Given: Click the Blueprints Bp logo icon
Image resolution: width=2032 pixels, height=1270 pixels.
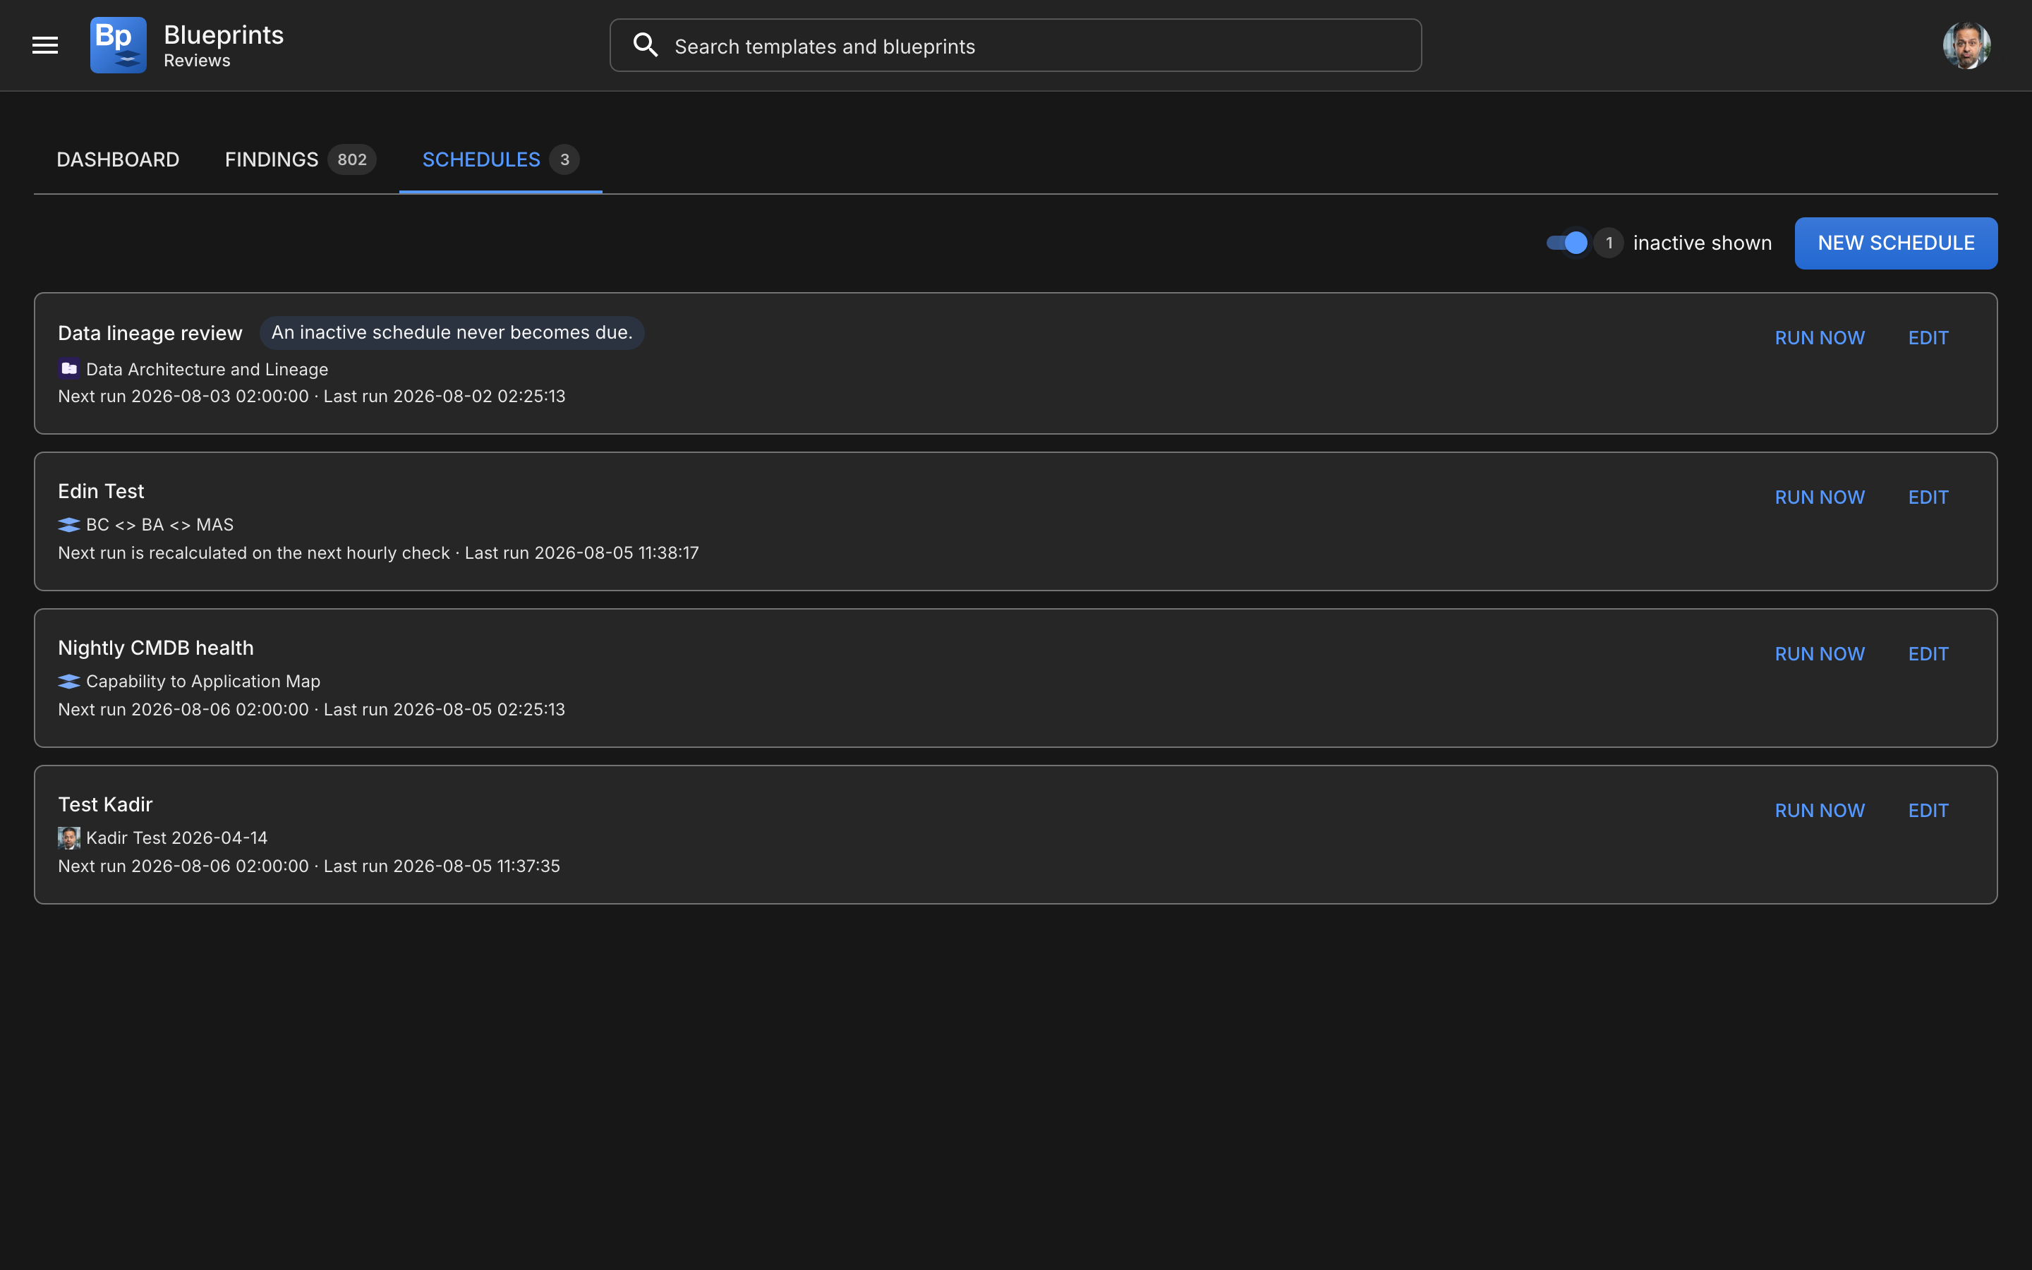Looking at the screenshot, I should coord(119,45).
